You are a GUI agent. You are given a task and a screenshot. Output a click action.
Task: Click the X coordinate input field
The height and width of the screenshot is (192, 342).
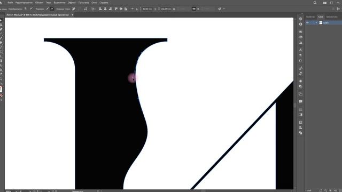147,9
